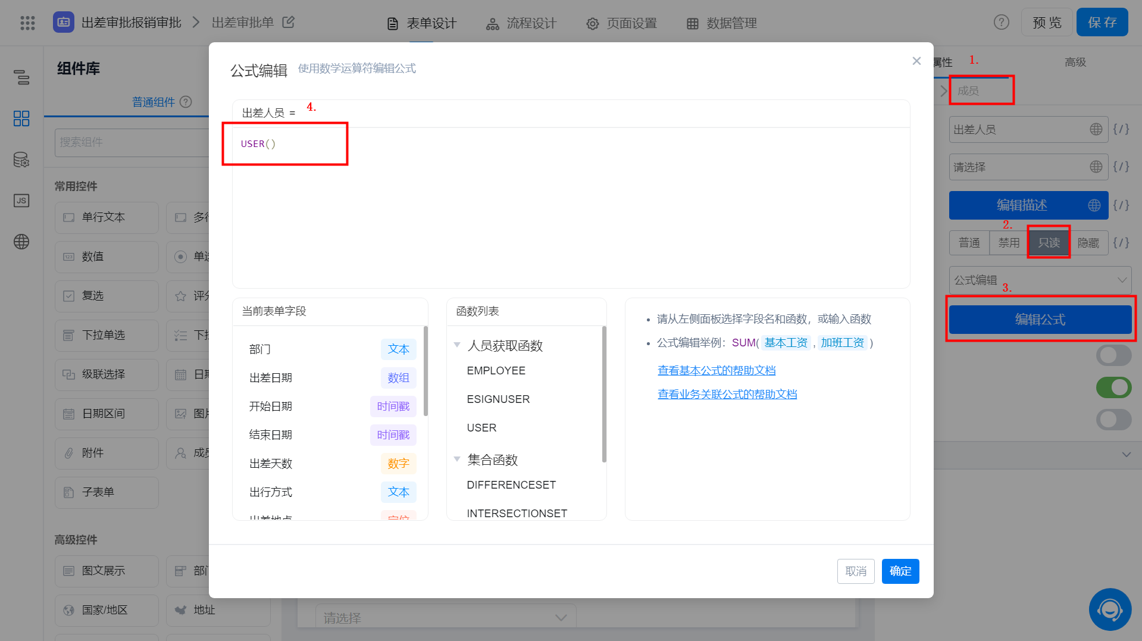
Task: Click scrollbar of 当前表单字段 list
Action: click(425, 371)
